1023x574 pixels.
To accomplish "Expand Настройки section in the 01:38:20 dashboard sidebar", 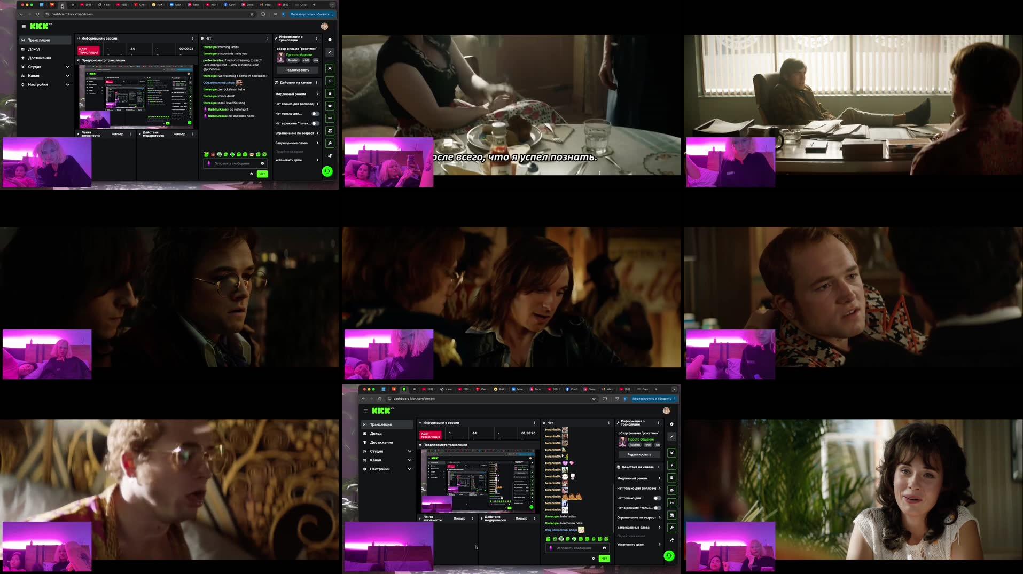I will click(x=387, y=469).
